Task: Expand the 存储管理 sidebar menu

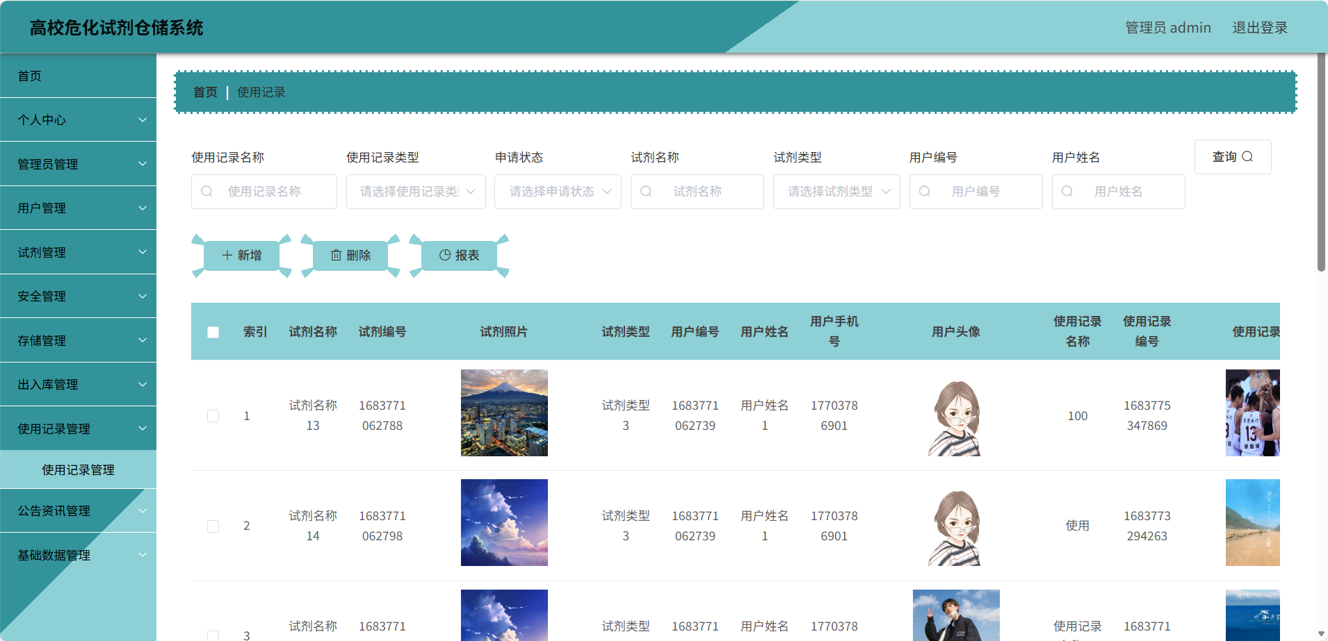Action: tap(78, 340)
